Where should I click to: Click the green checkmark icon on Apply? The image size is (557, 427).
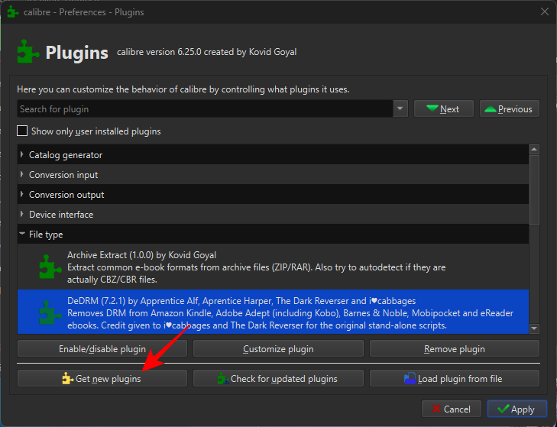click(x=502, y=409)
